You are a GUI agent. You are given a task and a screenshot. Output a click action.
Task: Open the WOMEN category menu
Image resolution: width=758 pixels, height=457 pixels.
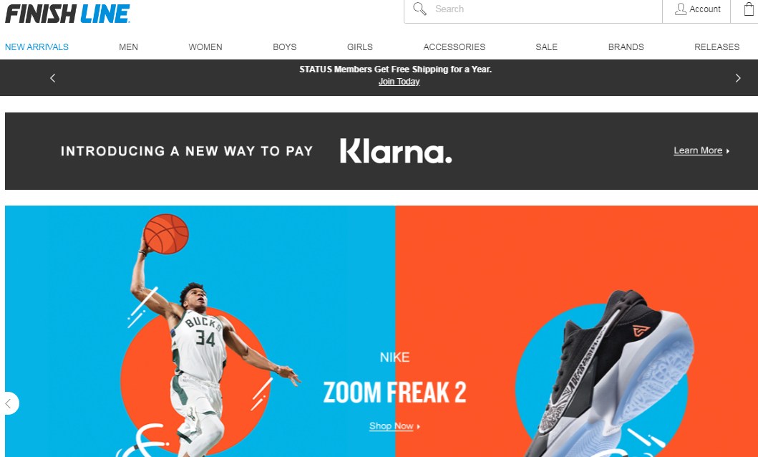205,47
